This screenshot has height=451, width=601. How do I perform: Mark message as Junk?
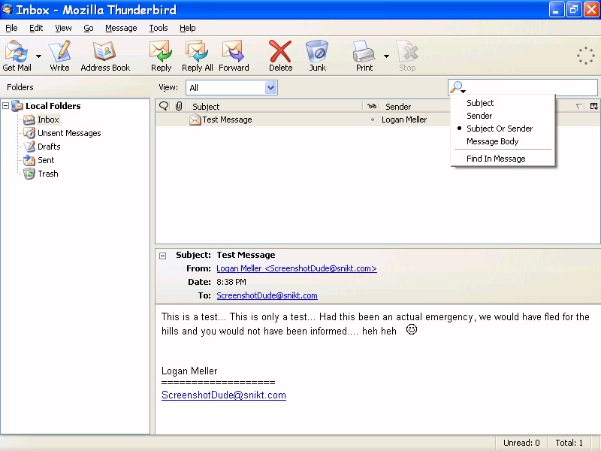tap(317, 56)
